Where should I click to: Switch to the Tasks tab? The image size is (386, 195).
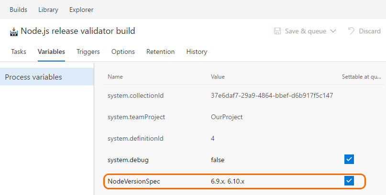[x=19, y=51]
